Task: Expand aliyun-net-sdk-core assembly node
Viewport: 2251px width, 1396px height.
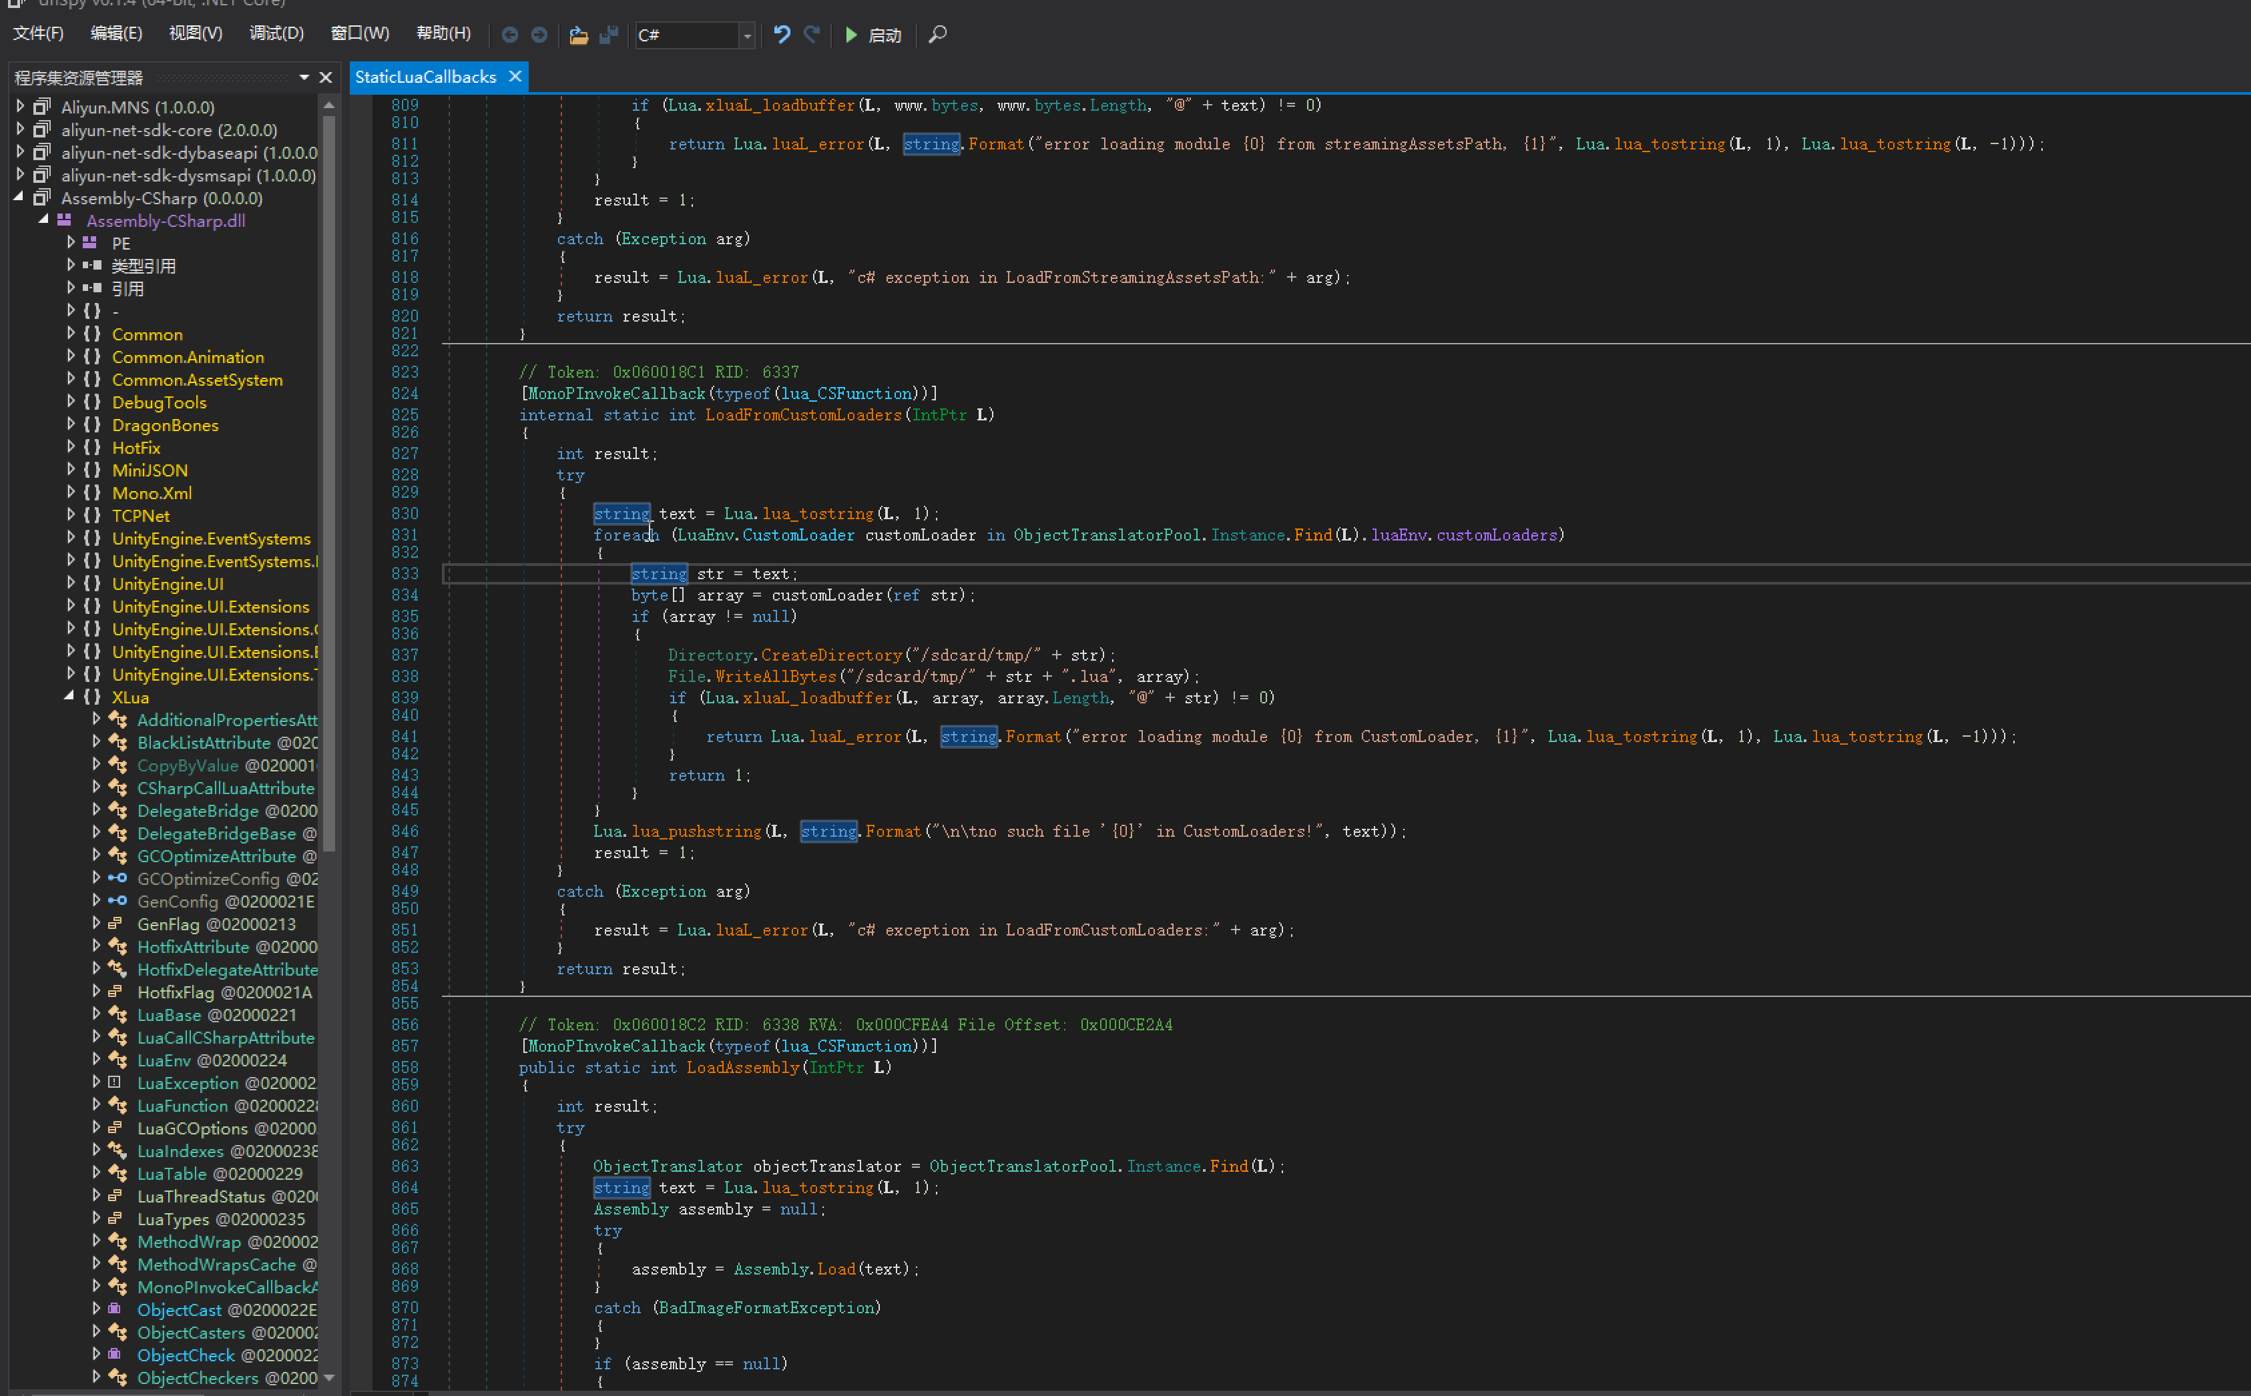Action: (x=20, y=129)
